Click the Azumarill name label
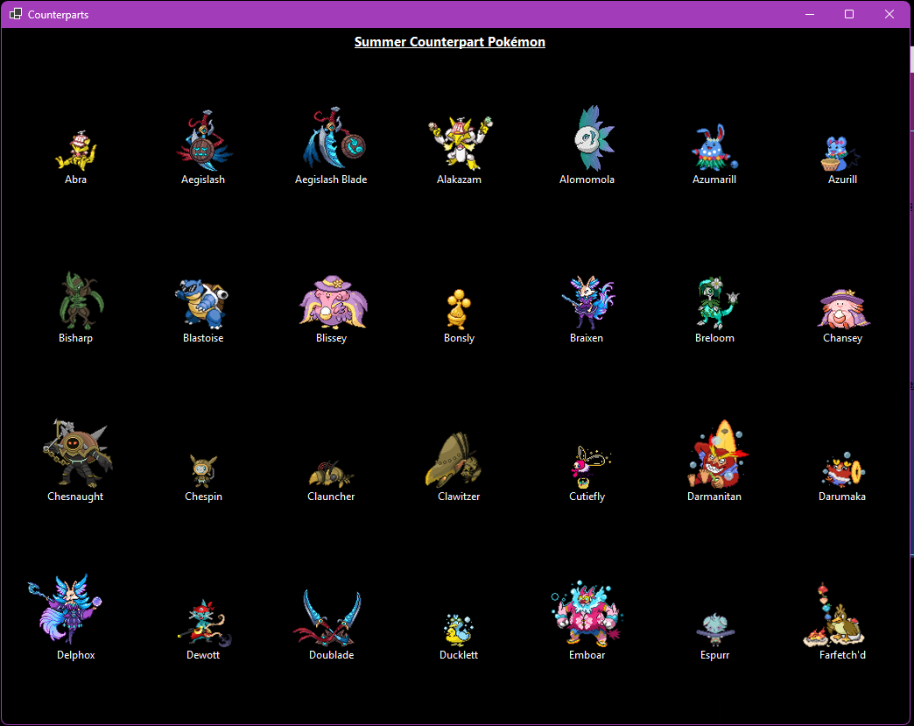 tap(714, 180)
